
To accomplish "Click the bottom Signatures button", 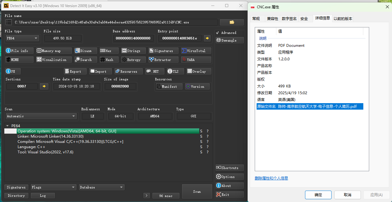I will click(x=16, y=187).
